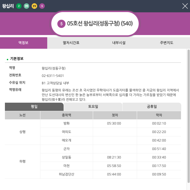Click B1 고객상담실 내부 text
The width and height of the screenshot is (190, 190).
[55, 83]
